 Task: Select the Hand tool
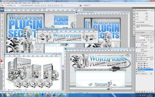tap(2, 55)
